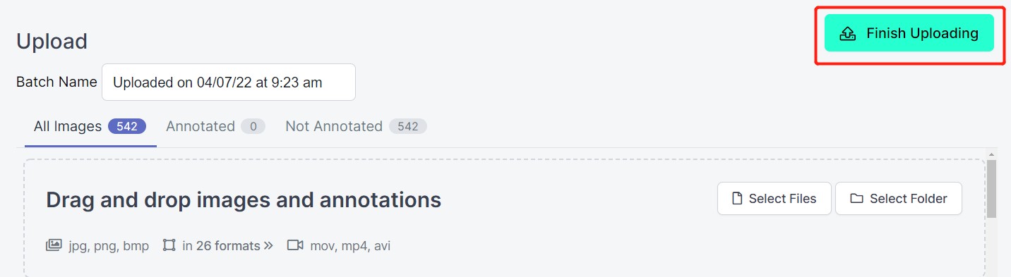This screenshot has height=277, width=1011.
Task: Switch to the All Images tab
Action: tap(90, 127)
